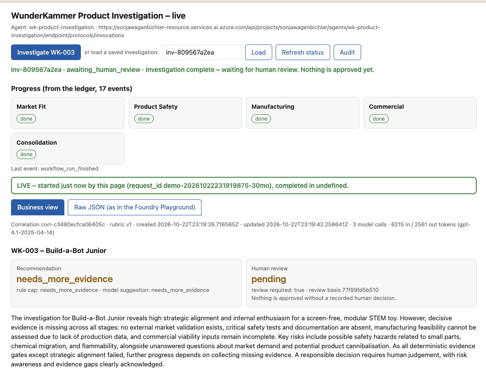Click the done badge under Manufacturing
Viewport: 486px width, 374px height.
[x=261, y=119]
